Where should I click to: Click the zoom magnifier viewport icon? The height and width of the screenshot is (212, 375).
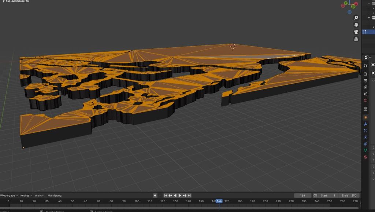point(356,18)
